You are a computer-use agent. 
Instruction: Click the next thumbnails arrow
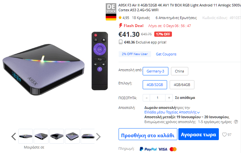click(x=98, y=137)
